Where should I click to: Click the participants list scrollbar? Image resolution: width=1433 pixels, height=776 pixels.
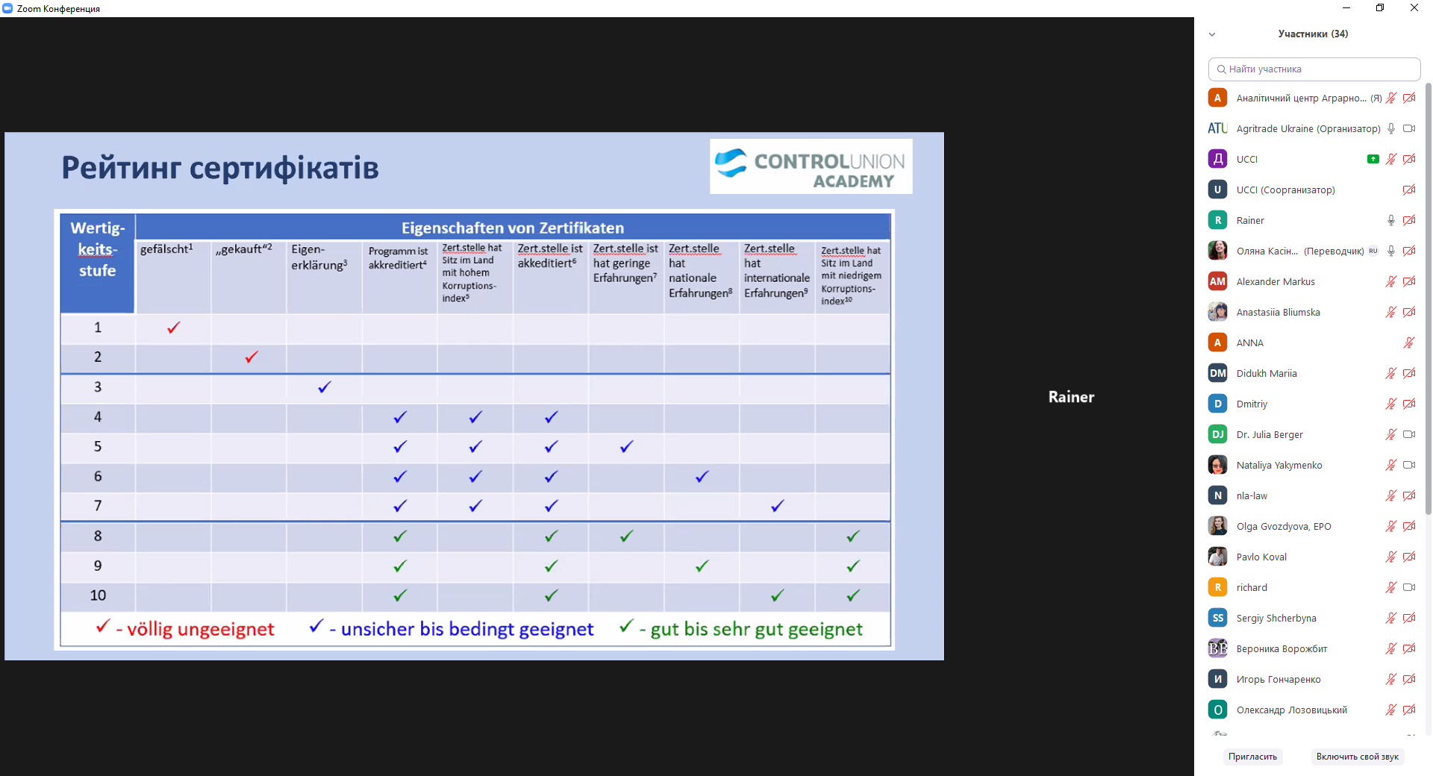pos(1429,298)
